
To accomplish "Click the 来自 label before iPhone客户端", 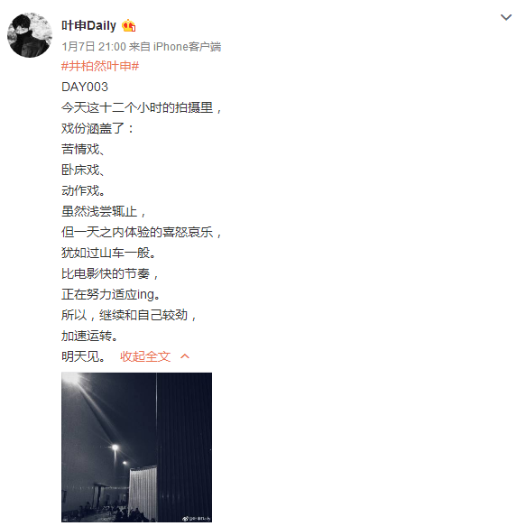I will (140, 46).
